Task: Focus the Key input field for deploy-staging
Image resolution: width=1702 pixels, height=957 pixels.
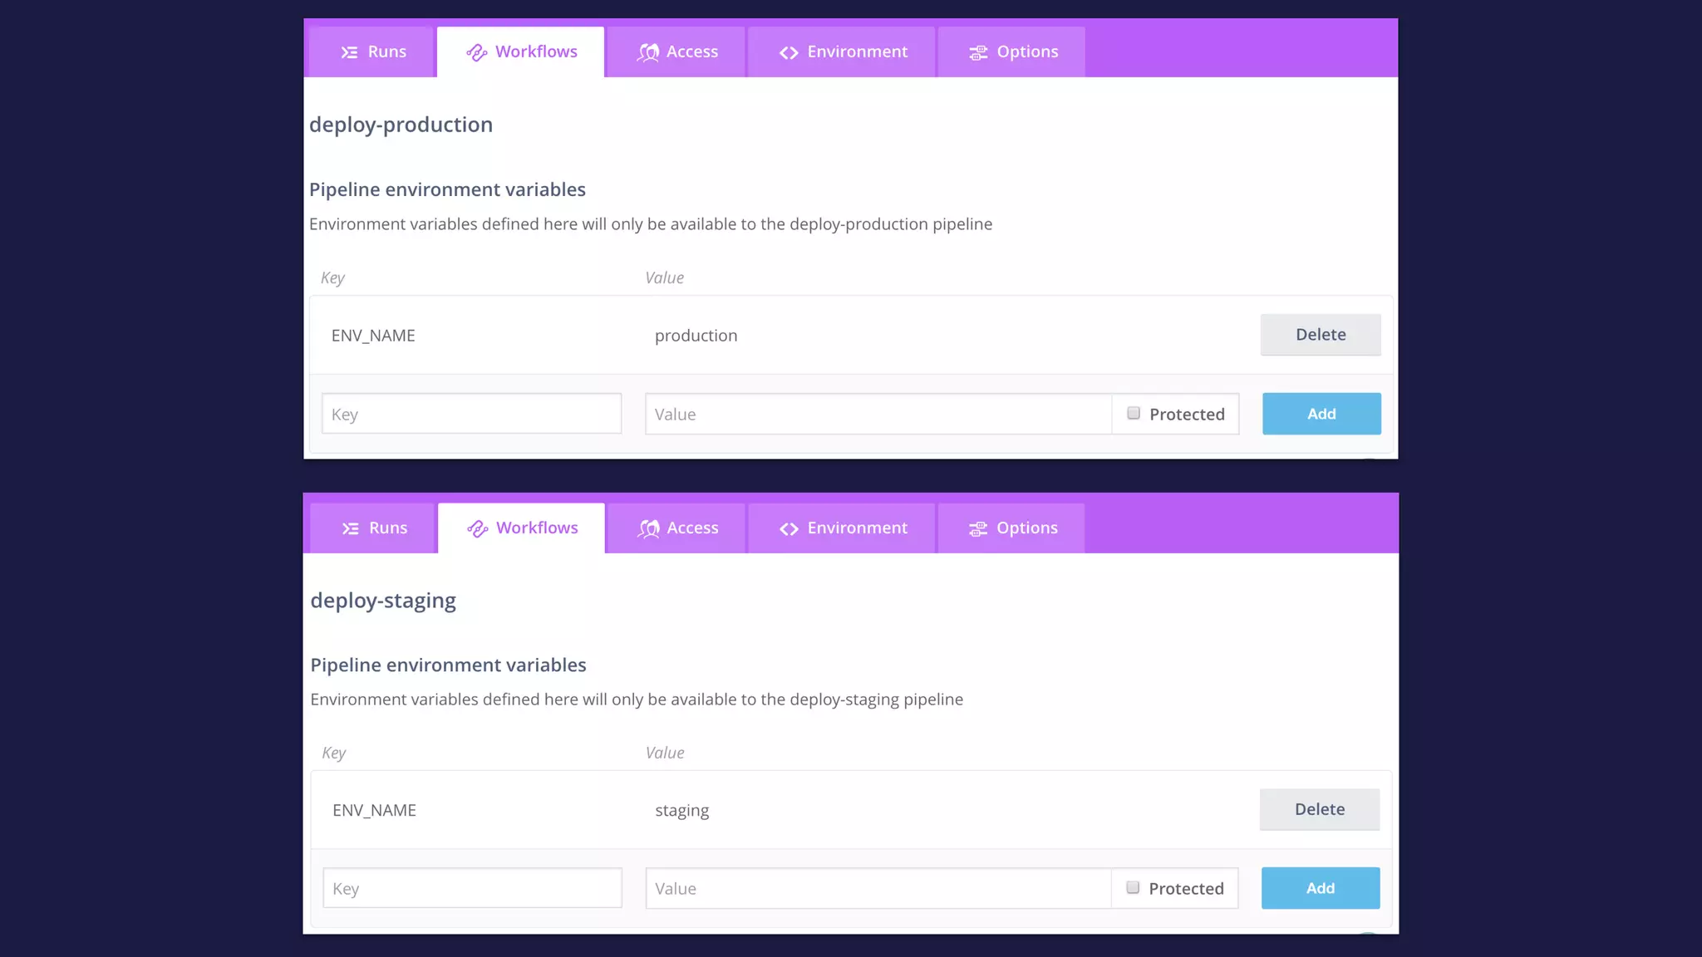Action: [x=472, y=888]
